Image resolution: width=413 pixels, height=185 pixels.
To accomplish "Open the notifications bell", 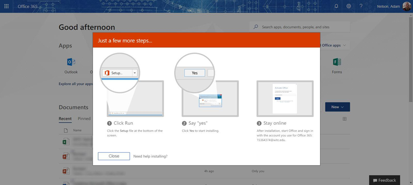I will [336, 6].
